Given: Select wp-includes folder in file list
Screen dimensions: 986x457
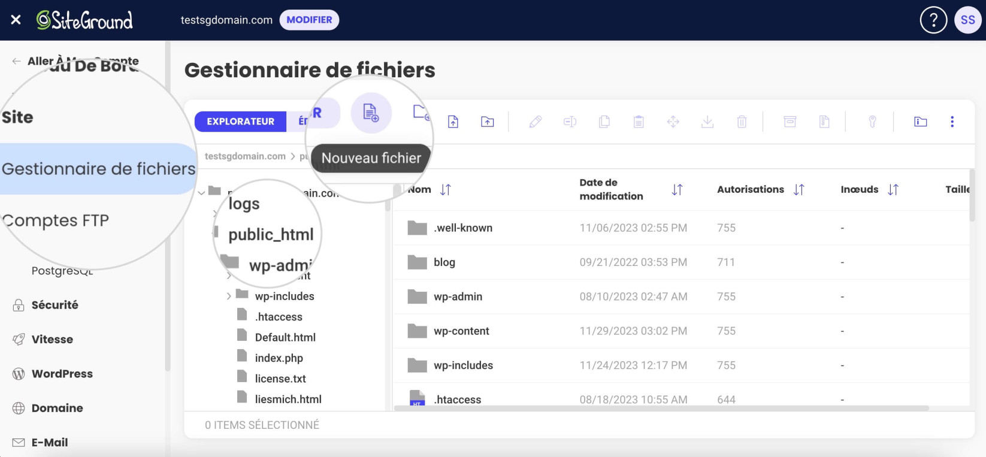Looking at the screenshot, I should (x=680, y=365).
